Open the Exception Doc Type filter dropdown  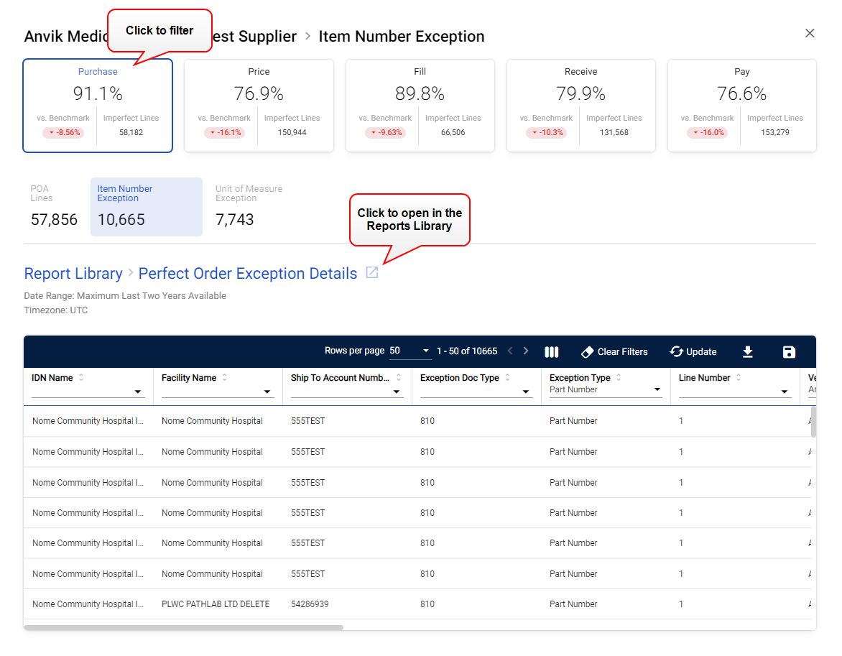(526, 392)
